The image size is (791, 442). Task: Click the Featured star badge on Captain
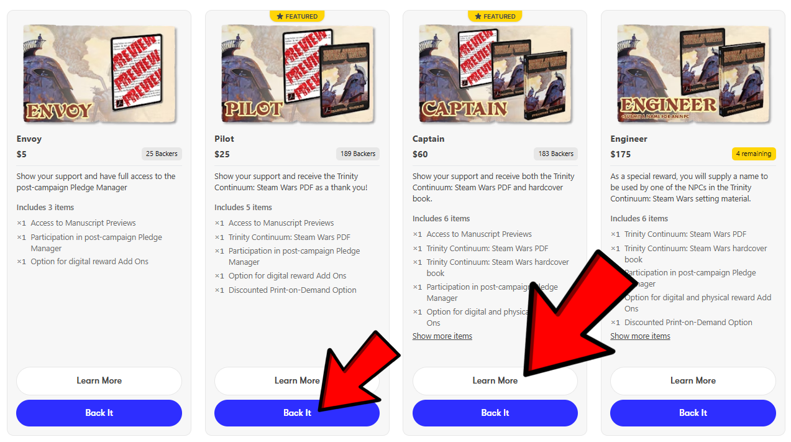coord(495,16)
